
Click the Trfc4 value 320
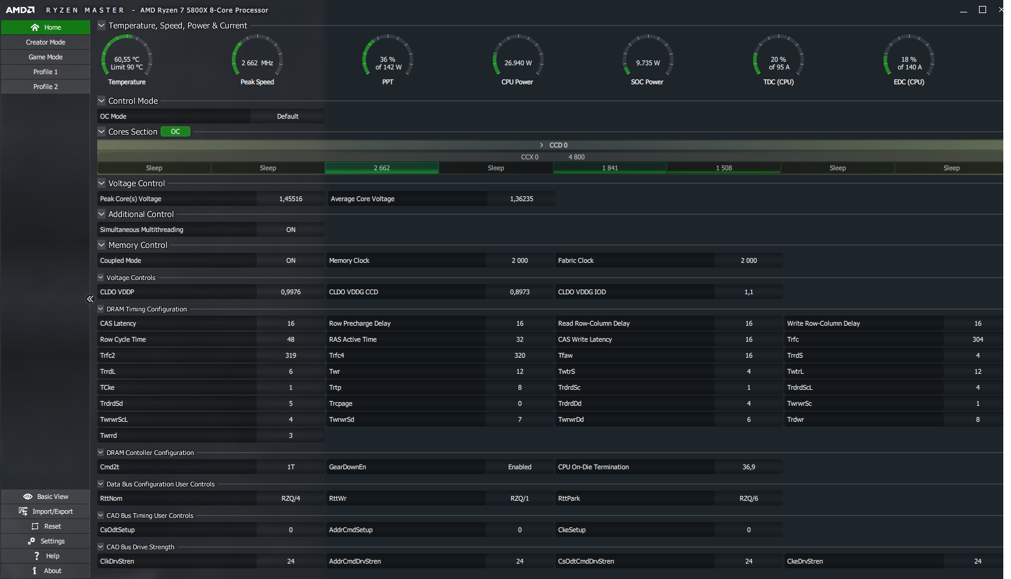519,355
